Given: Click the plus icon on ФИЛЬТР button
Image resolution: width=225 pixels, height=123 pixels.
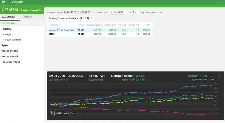Looking at the screenshot, I should [111, 13].
